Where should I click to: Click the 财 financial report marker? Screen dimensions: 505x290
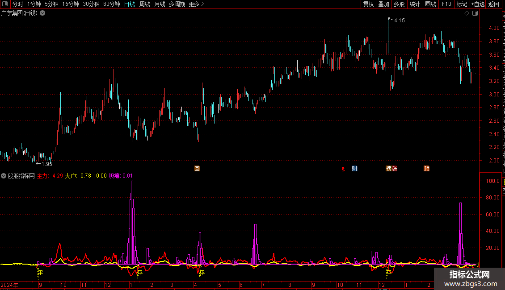point(354,169)
